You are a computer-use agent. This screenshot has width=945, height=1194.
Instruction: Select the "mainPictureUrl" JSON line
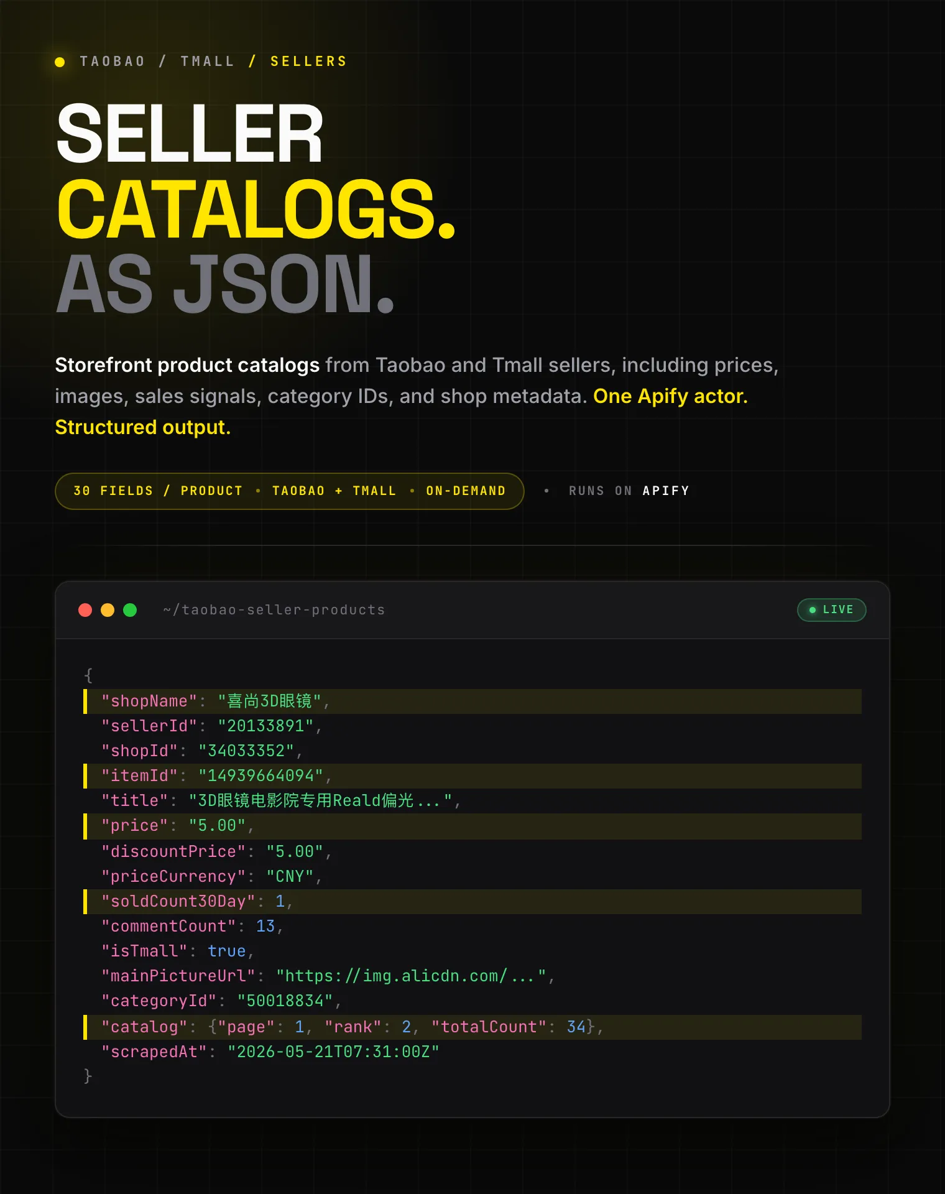coord(472,976)
